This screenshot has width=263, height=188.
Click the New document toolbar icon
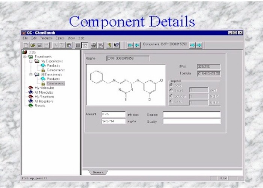26,45
